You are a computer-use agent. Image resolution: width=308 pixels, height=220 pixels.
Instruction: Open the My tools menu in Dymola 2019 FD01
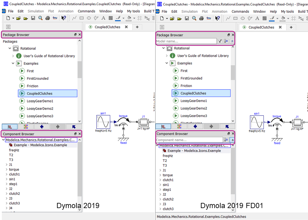coord(287,12)
